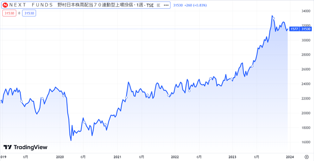Click the 6月 label between 2020 and 2021
314x161 pixels.
pyautogui.click(x=84, y=157)
